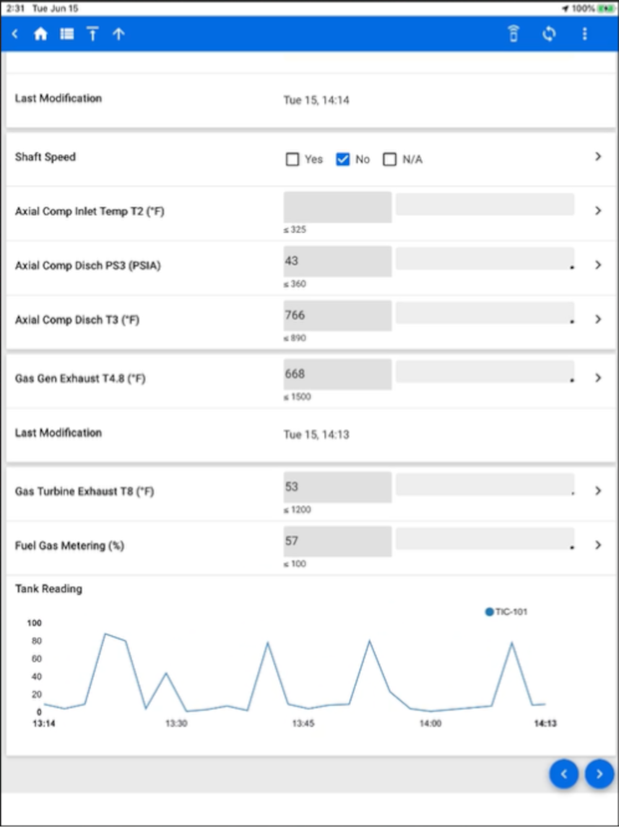619x827 pixels.
Task: Mark Shaft Speed as N/A
Action: coord(389,159)
